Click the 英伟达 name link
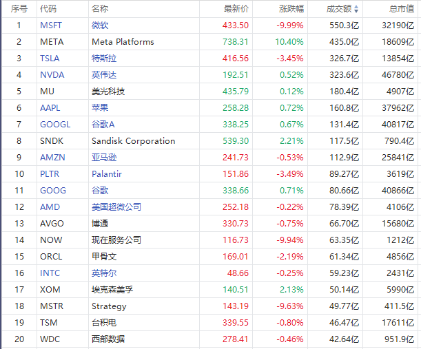This screenshot has height=349, width=421. pyautogui.click(x=104, y=75)
